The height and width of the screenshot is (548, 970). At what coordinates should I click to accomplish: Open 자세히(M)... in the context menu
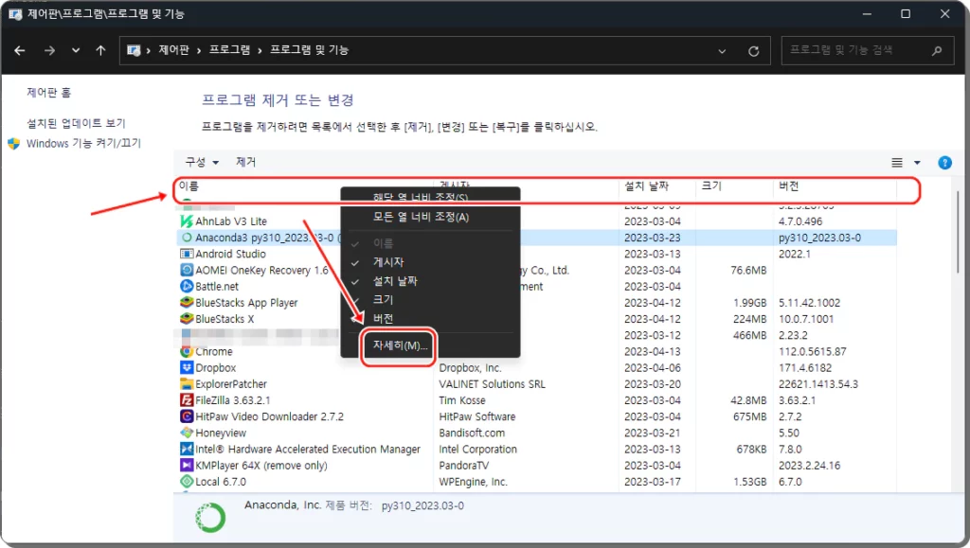click(400, 345)
